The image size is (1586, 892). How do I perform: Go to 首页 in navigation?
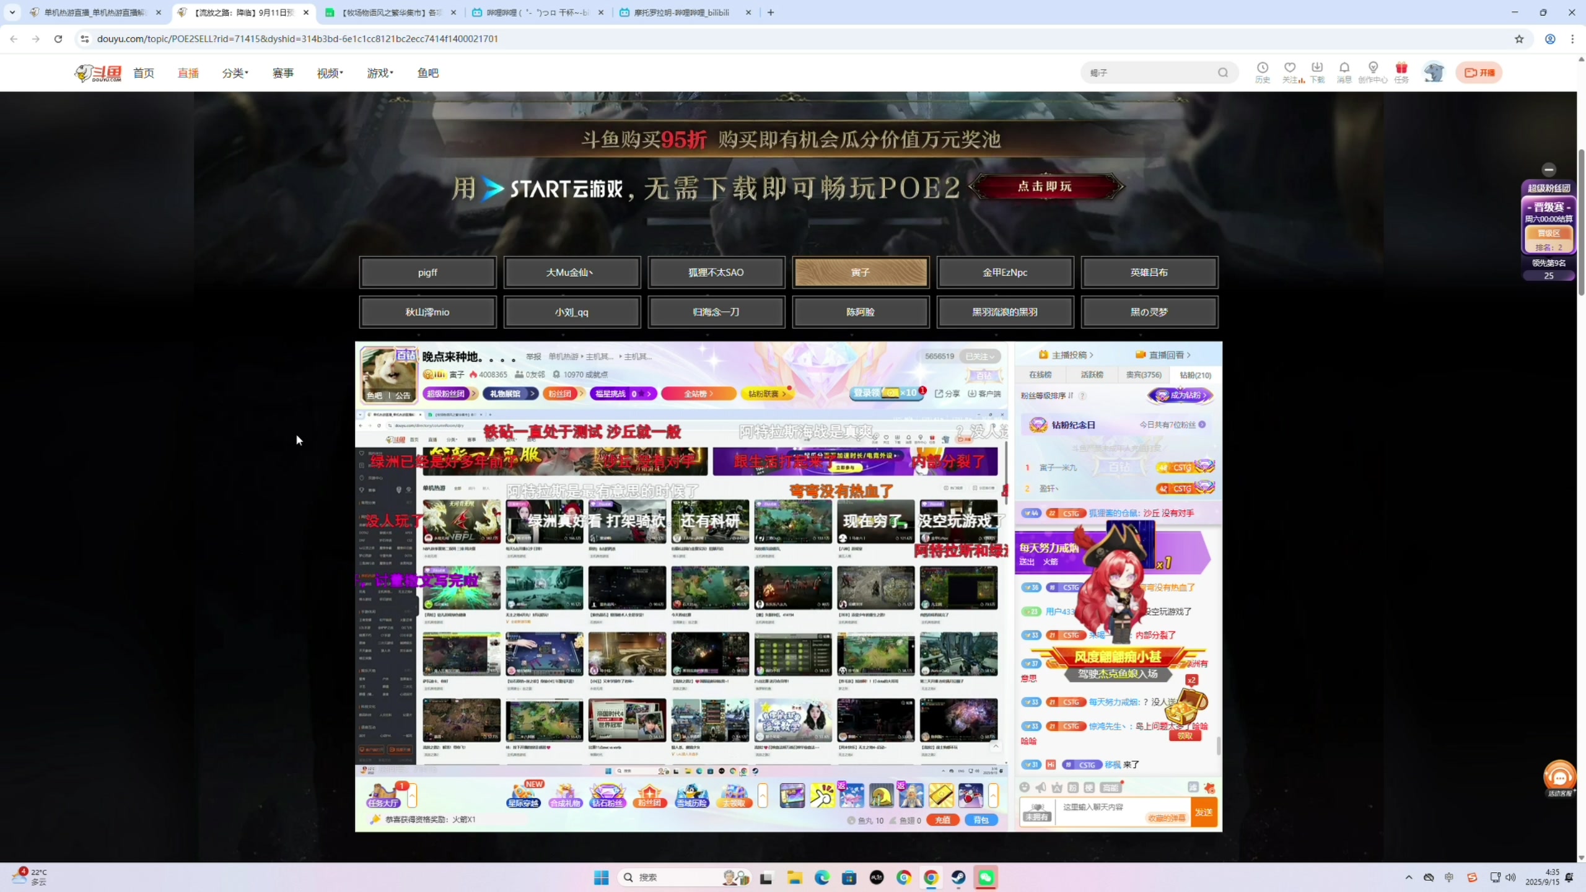click(144, 73)
